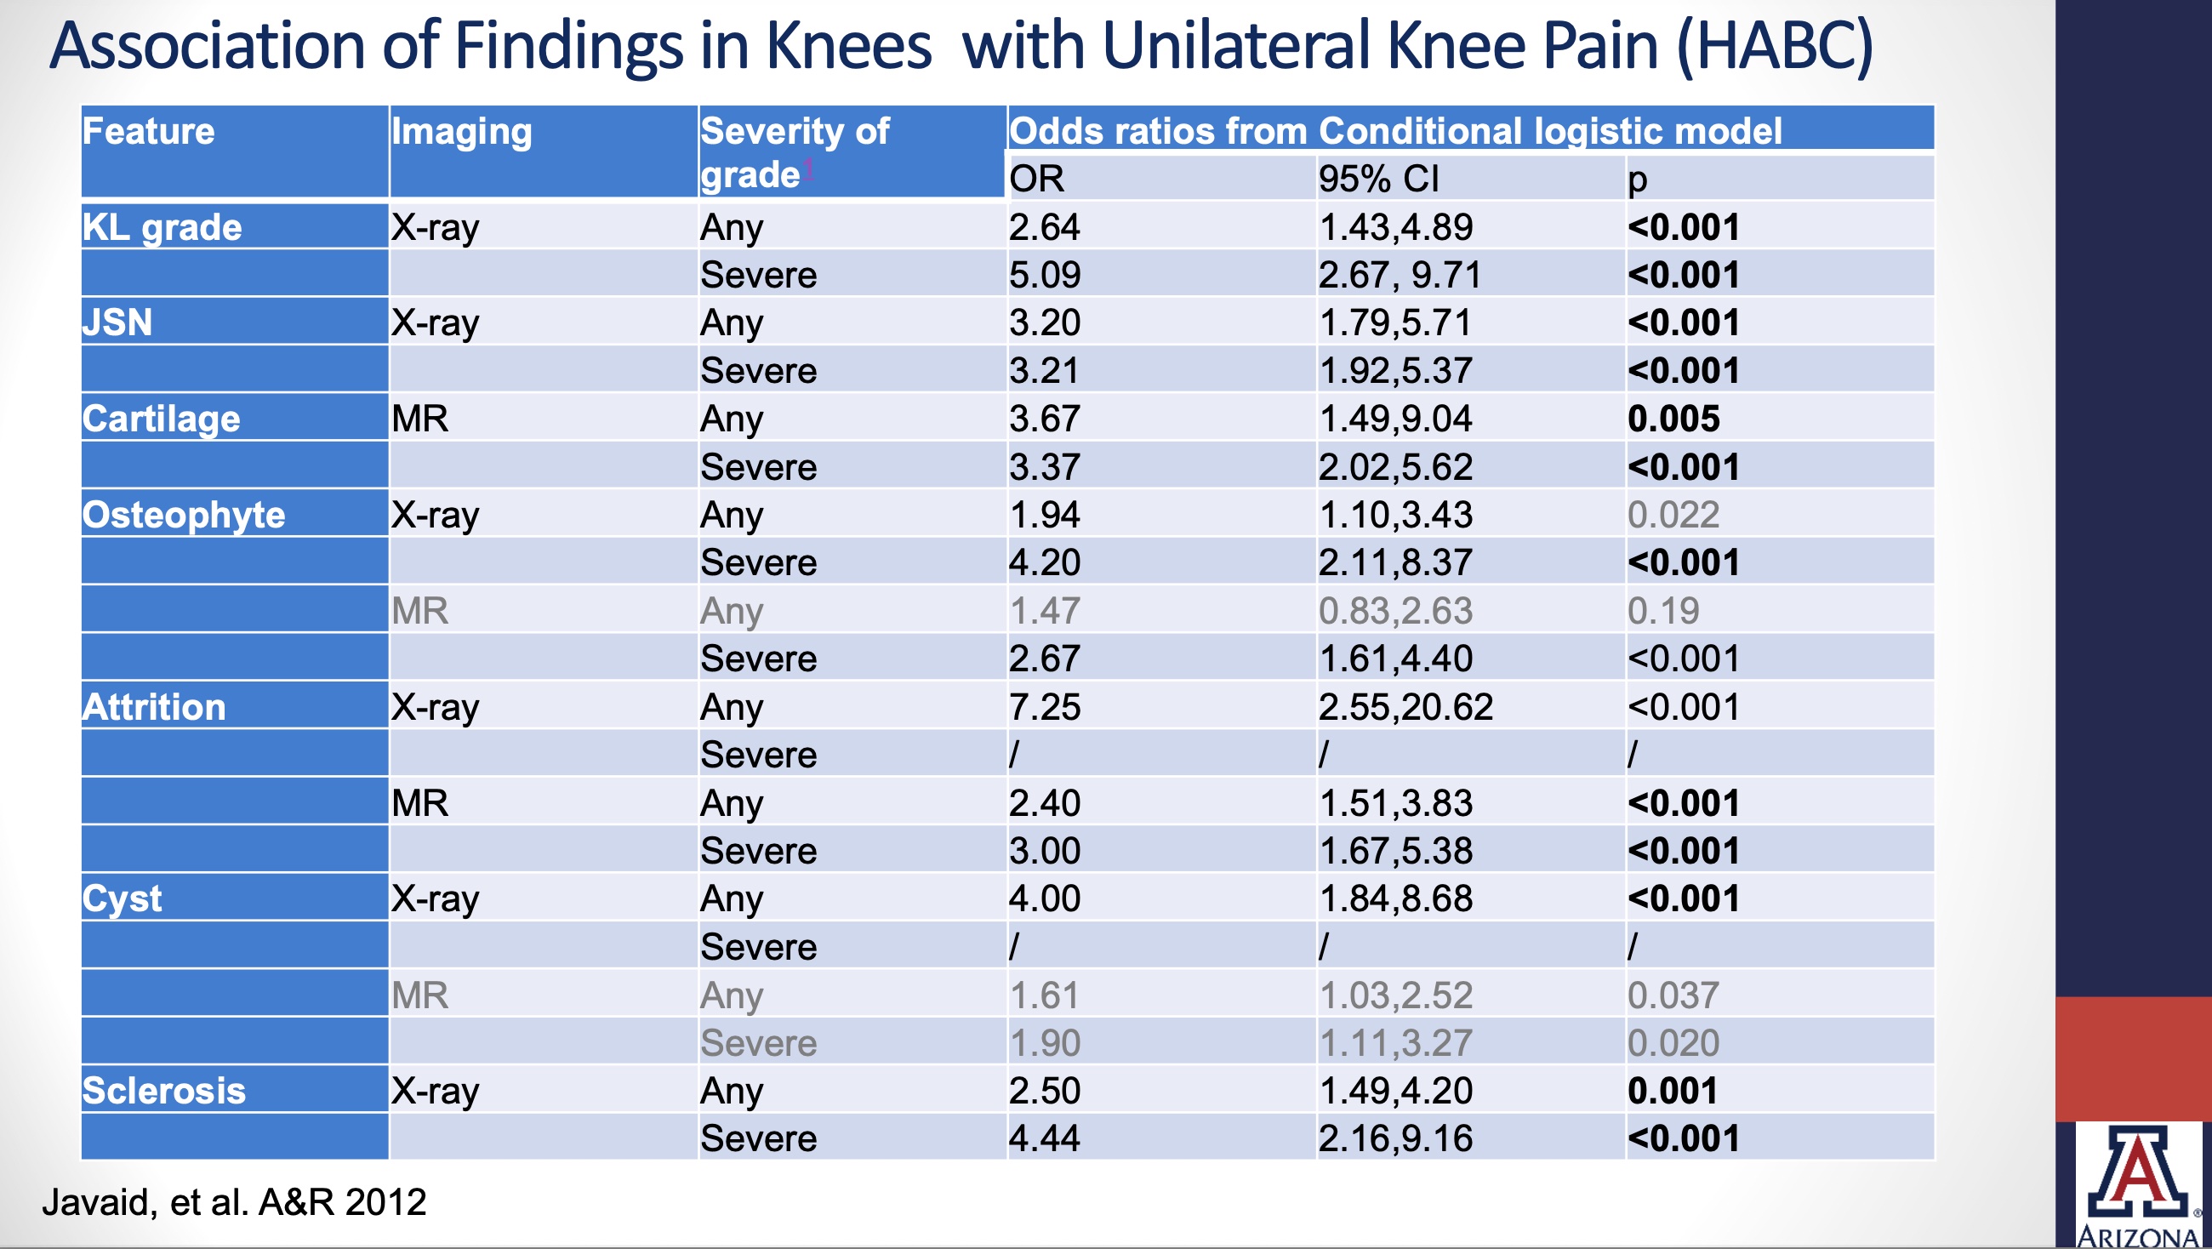Click the University of Arizona logo
This screenshot has width=2212, height=1249.
click(x=2140, y=1183)
